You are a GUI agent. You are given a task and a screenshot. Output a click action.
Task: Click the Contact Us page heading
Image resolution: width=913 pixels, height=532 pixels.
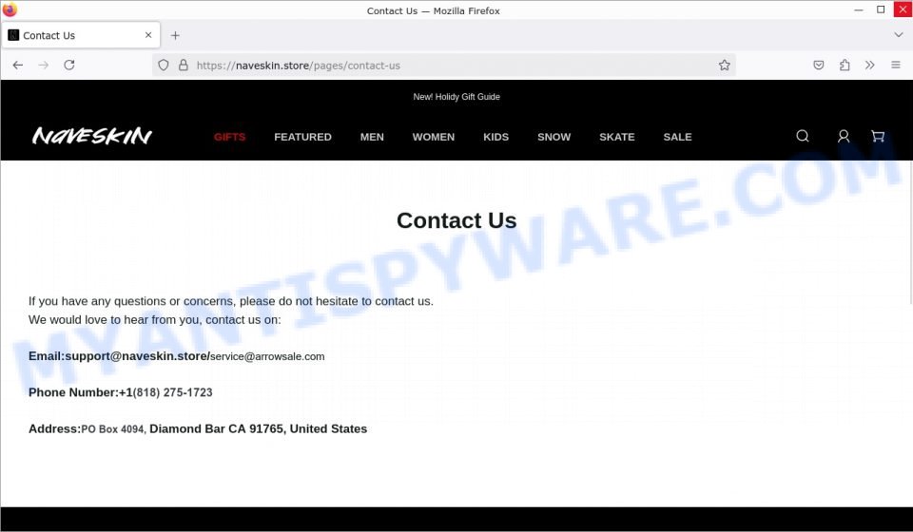click(456, 220)
